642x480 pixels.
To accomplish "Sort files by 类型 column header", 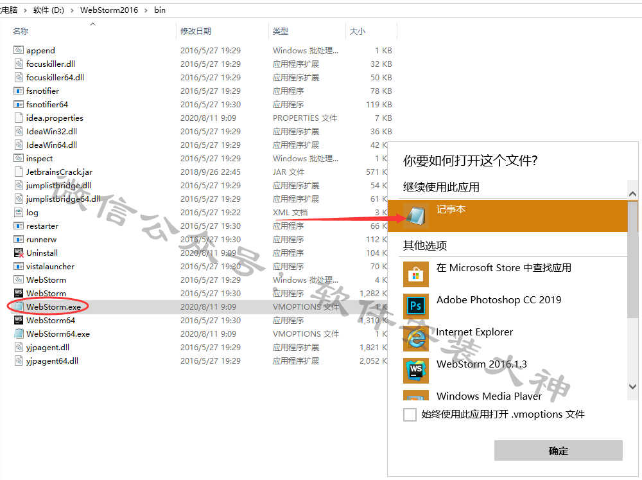I will coord(281,31).
